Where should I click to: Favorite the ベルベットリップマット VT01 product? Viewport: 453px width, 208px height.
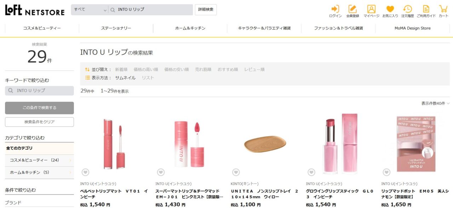85,172
